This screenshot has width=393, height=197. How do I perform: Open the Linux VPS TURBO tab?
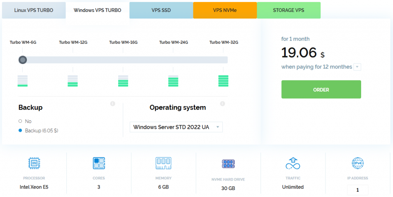(34, 10)
